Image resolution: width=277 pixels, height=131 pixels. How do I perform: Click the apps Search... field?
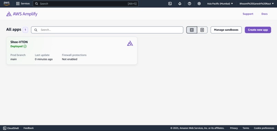pyautogui.click(x=107, y=30)
